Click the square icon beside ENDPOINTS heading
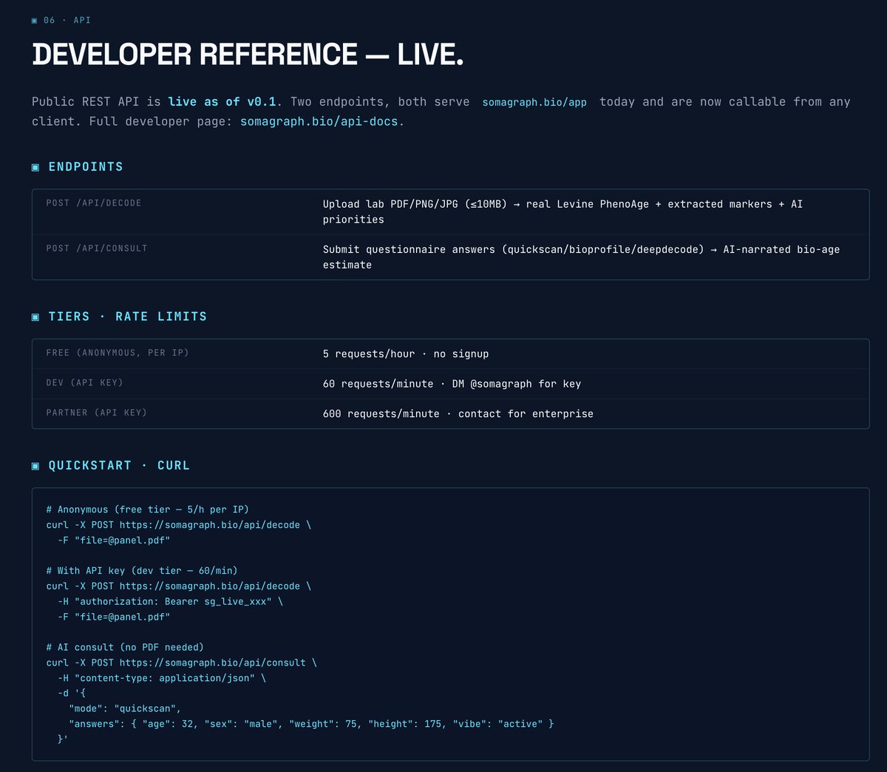 click(x=35, y=167)
